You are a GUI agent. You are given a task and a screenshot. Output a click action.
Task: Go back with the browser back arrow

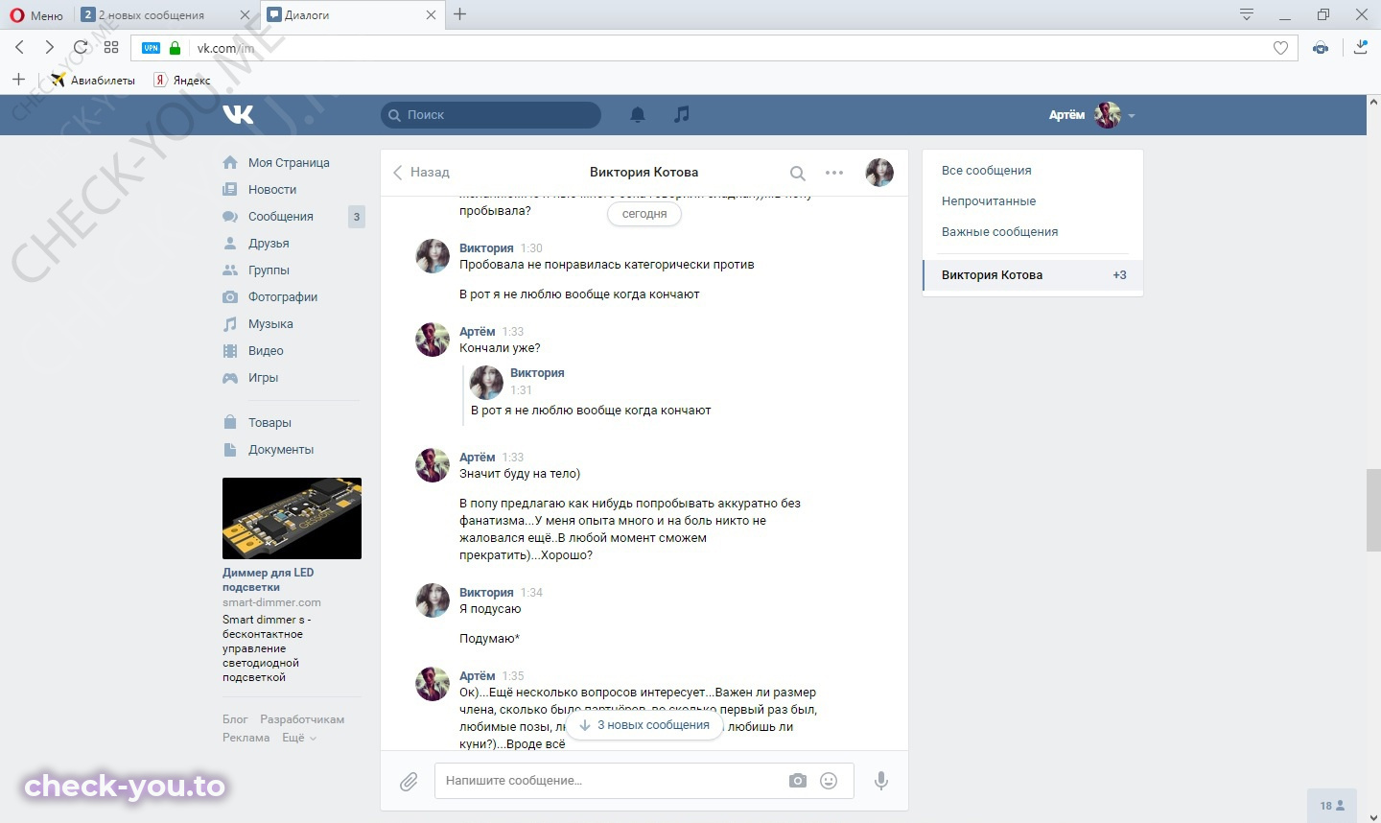[x=19, y=47]
